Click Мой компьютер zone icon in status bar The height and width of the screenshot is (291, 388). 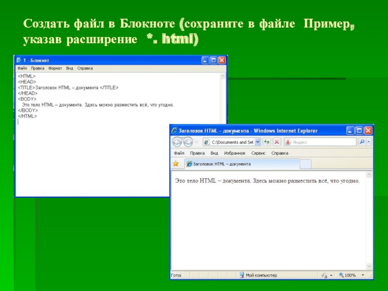pos(242,275)
